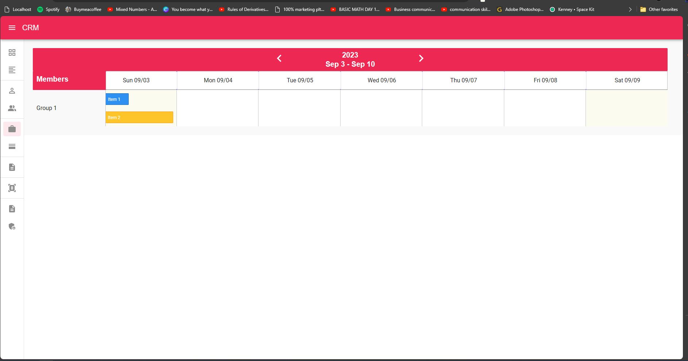Open the stacked lines menu icon in sidebar

(12, 147)
